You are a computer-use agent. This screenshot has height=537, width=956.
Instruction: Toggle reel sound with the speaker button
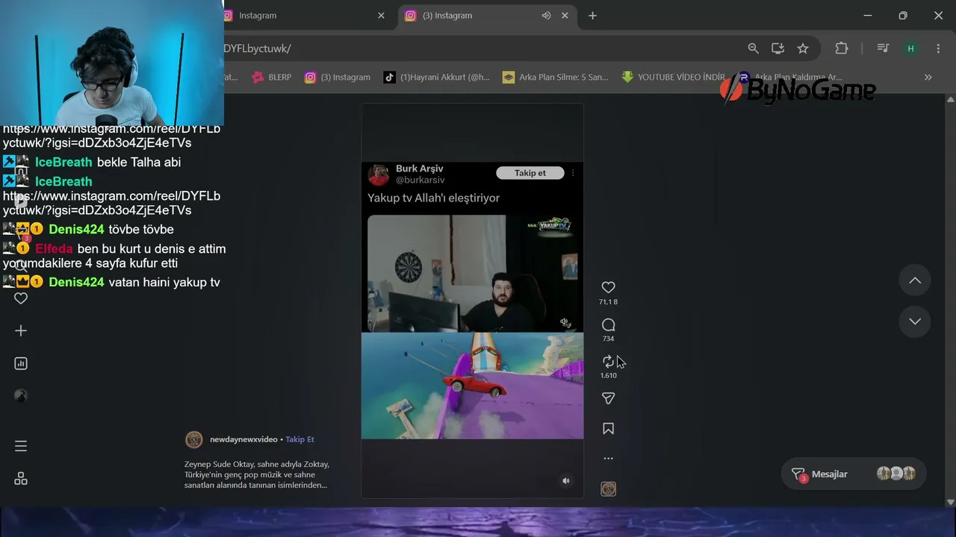point(565,481)
